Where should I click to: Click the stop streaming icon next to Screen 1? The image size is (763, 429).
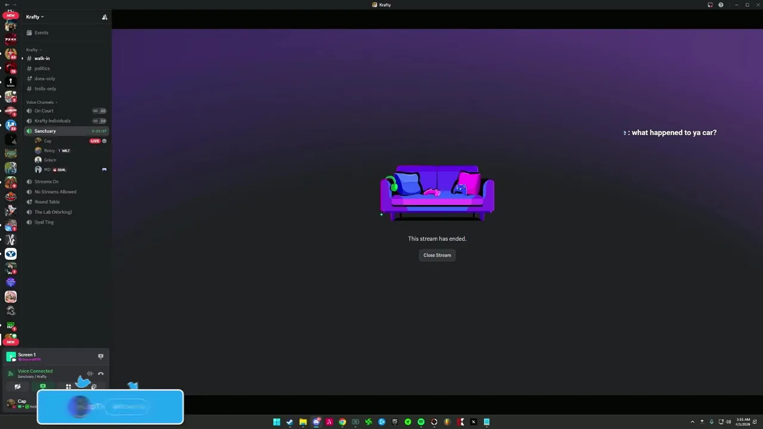coord(101,356)
